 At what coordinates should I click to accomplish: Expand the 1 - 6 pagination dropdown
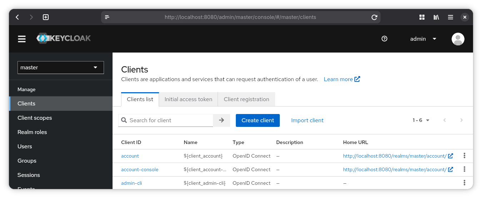(x=421, y=120)
